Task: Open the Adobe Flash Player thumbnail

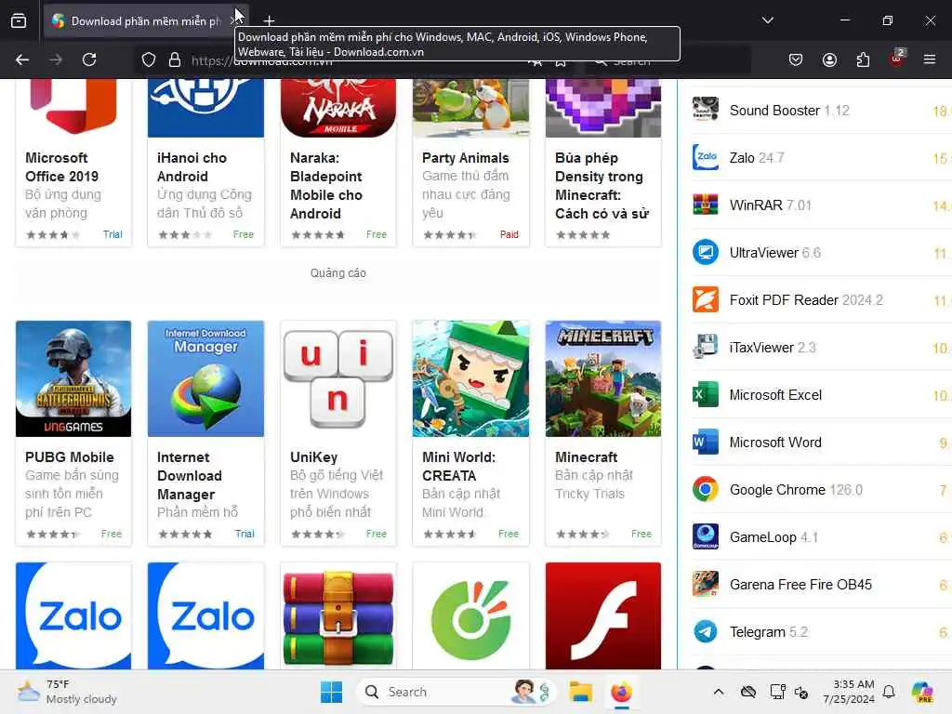Action: [x=602, y=615]
